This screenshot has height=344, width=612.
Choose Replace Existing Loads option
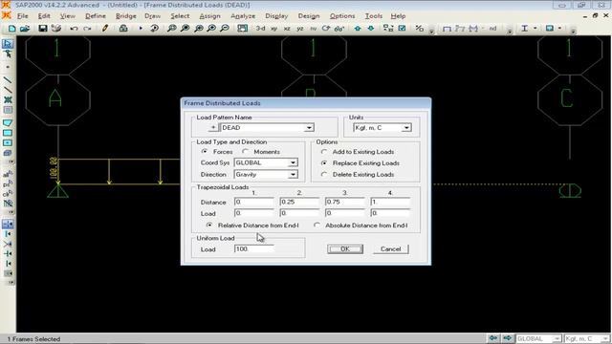pos(324,163)
